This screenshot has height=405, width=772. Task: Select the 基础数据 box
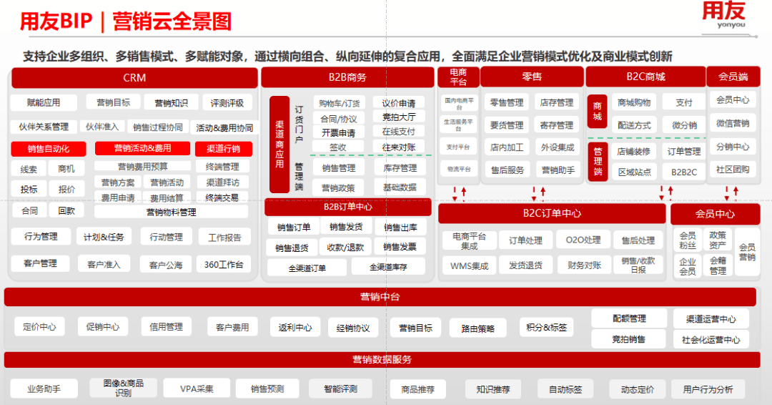(x=400, y=187)
